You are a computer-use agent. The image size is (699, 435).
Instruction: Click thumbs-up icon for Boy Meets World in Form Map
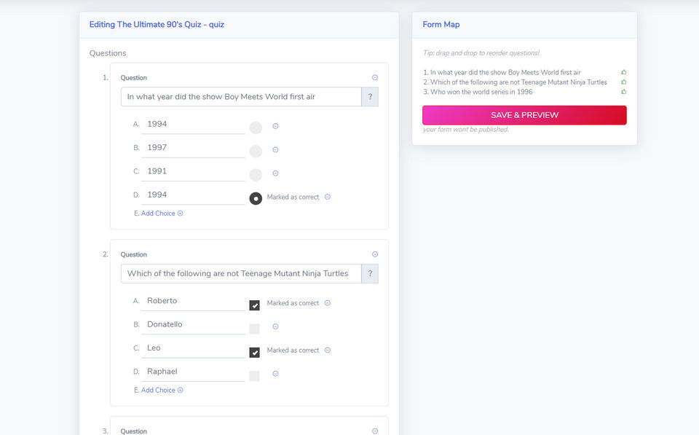pyautogui.click(x=624, y=72)
